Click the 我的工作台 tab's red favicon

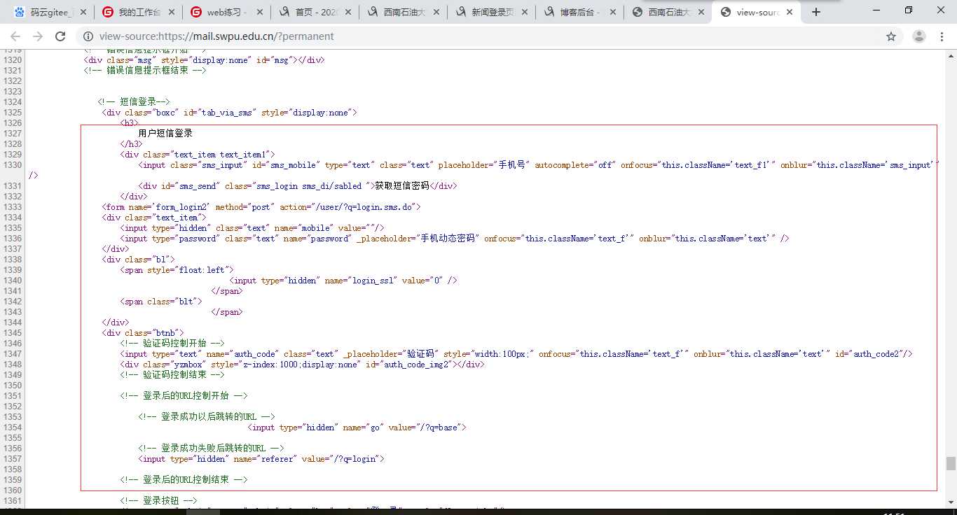[x=108, y=12]
